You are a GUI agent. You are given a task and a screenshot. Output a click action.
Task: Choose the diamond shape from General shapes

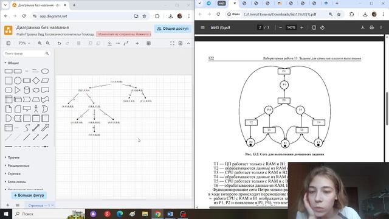coord(36,80)
